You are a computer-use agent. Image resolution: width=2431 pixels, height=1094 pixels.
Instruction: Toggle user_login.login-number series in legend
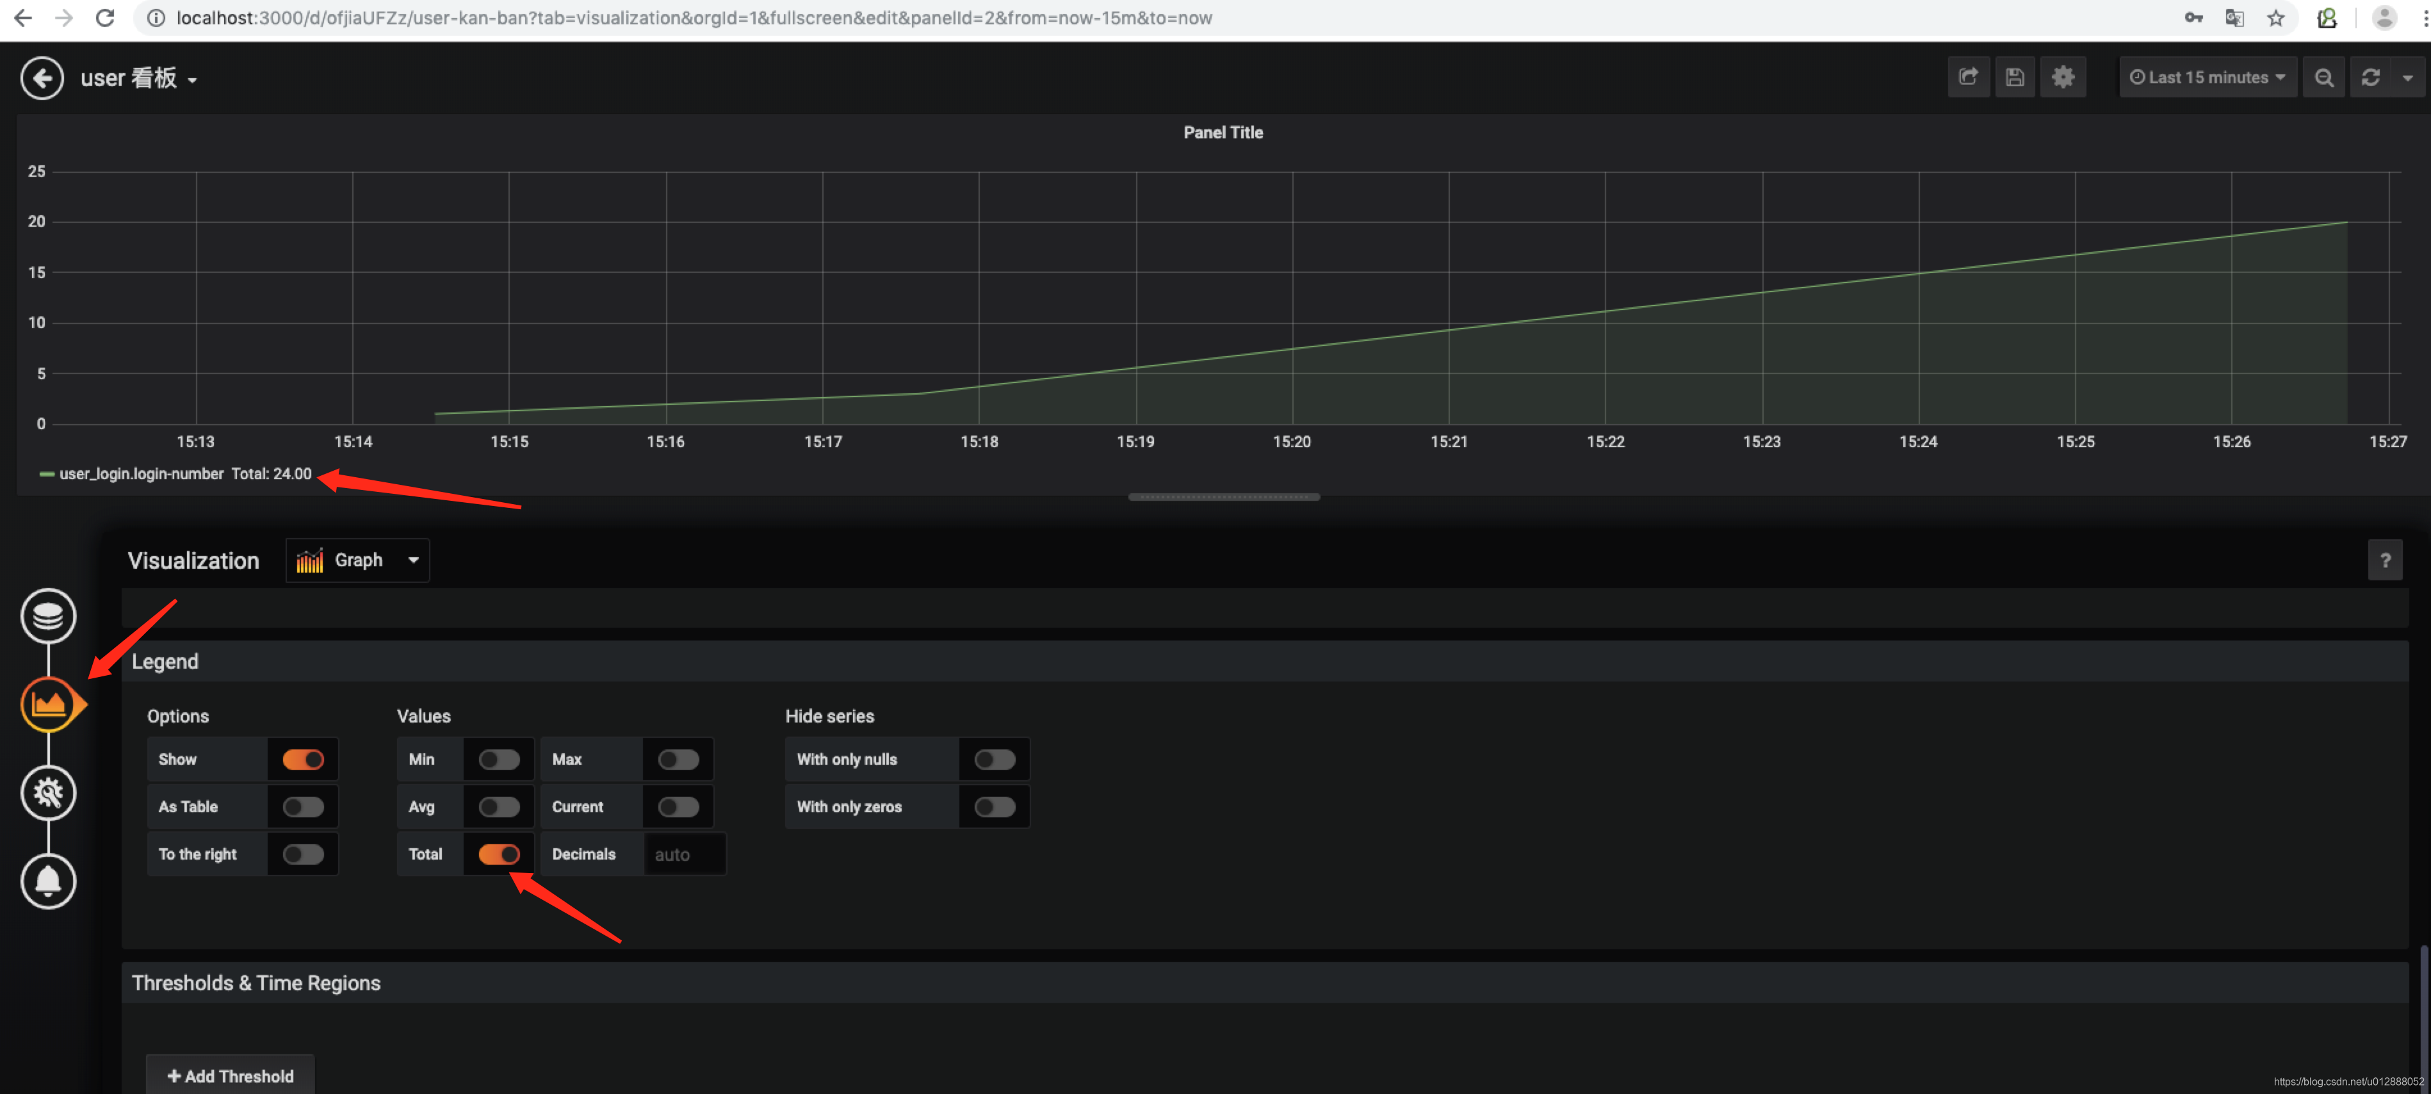point(142,474)
